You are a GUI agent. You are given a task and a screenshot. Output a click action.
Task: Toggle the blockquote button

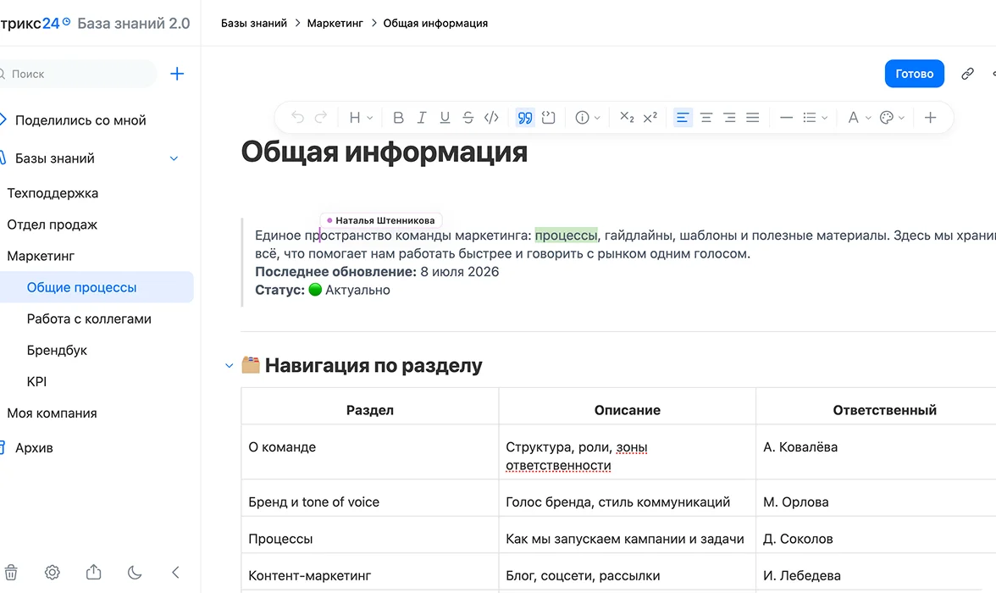[525, 118]
